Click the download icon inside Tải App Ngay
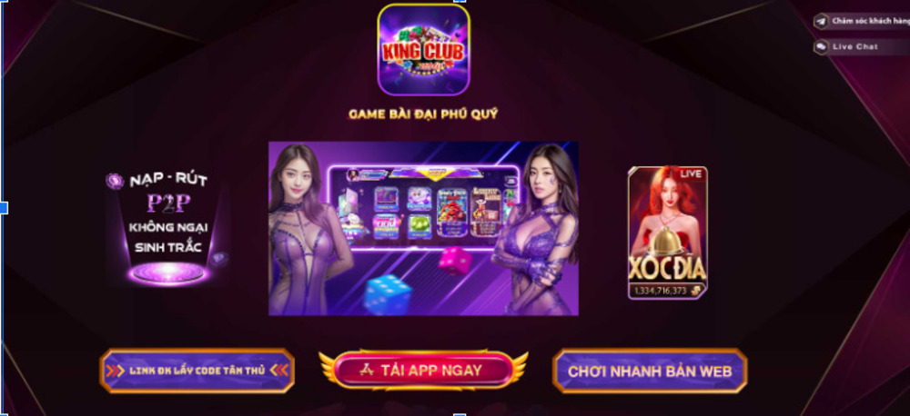The width and height of the screenshot is (910, 416). point(366,371)
